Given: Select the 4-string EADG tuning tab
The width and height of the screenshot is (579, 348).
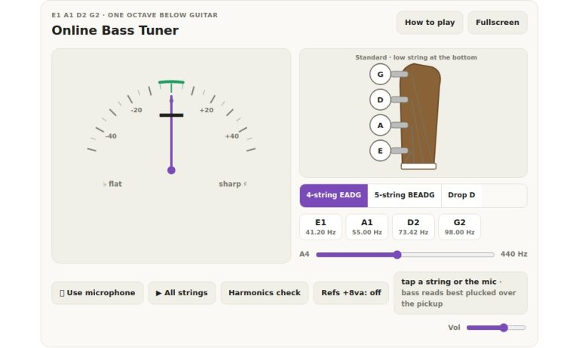Looking at the screenshot, I should [x=333, y=195].
